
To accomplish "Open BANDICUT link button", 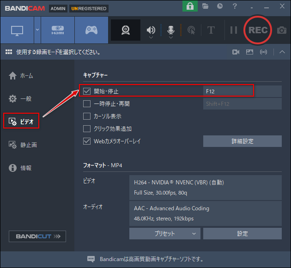I will (x=37, y=236).
